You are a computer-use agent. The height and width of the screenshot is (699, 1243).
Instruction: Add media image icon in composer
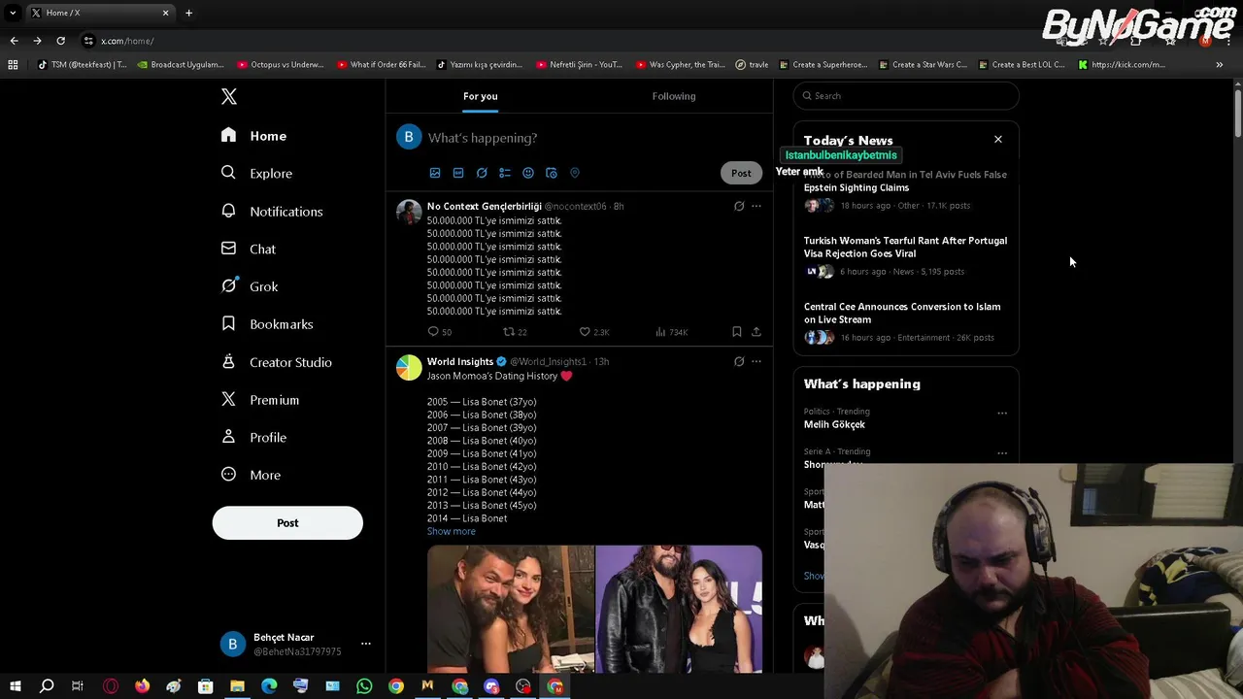coord(435,173)
